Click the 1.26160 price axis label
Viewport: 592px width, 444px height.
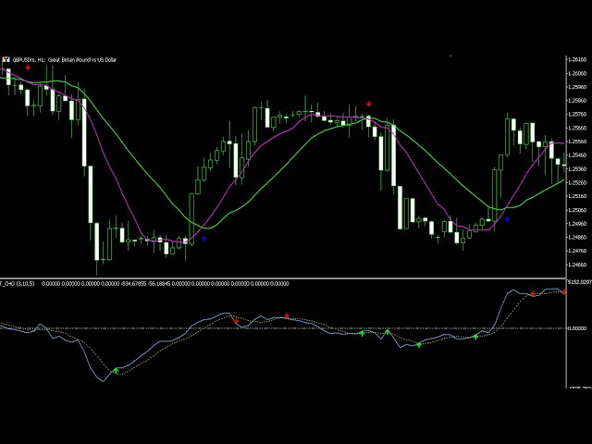(x=578, y=59)
